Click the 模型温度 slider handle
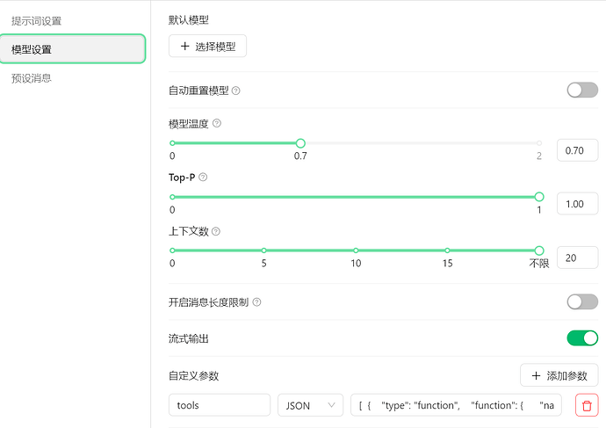The image size is (606, 428). pos(300,142)
